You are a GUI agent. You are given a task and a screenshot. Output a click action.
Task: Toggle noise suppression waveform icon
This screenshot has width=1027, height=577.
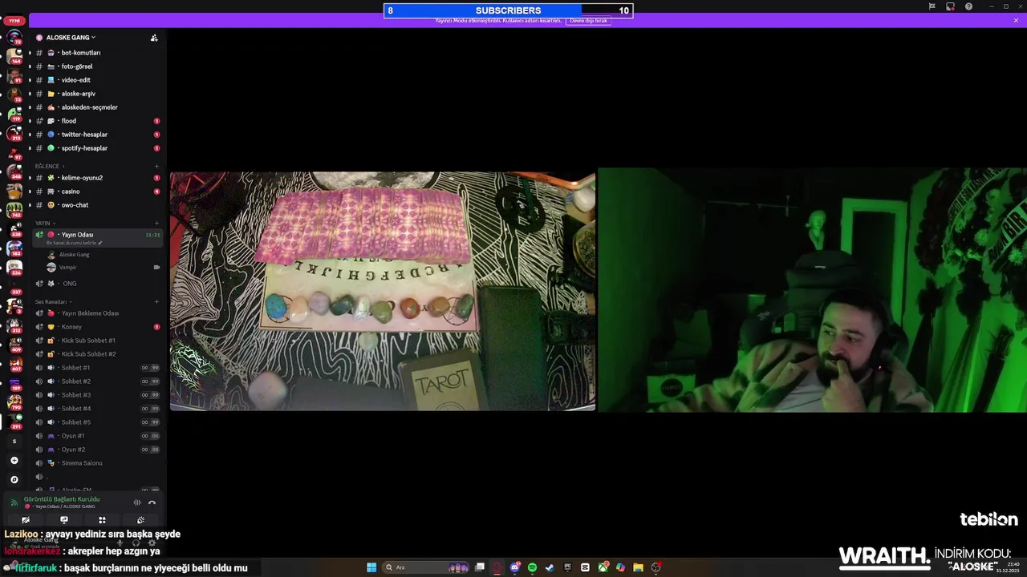pyautogui.click(x=137, y=502)
